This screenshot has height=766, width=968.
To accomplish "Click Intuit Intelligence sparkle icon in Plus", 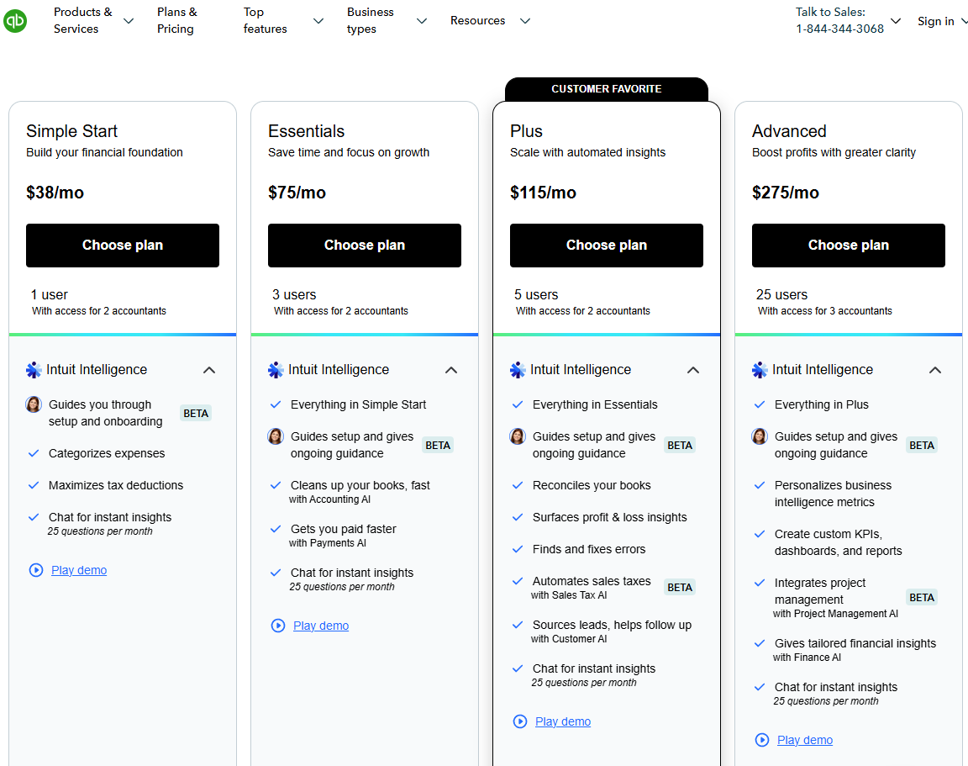I will [x=518, y=370].
